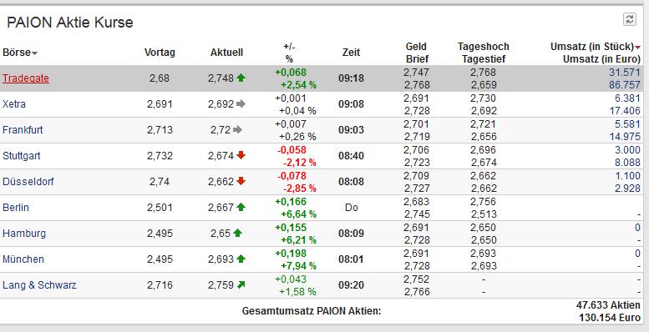
Task: Click the red down arrow in Stuttgart row
Action: (x=241, y=155)
